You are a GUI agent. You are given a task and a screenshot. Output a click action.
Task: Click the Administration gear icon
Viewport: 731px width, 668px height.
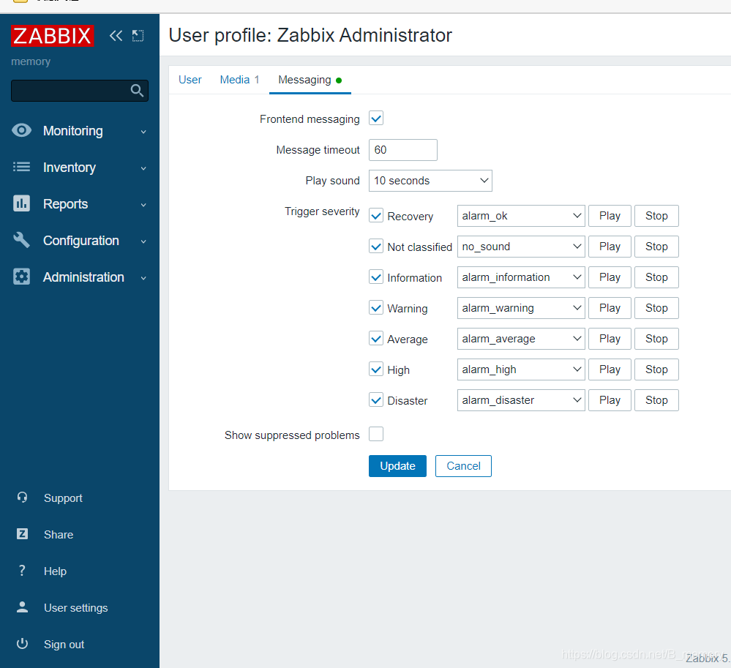pyautogui.click(x=21, y=277)
